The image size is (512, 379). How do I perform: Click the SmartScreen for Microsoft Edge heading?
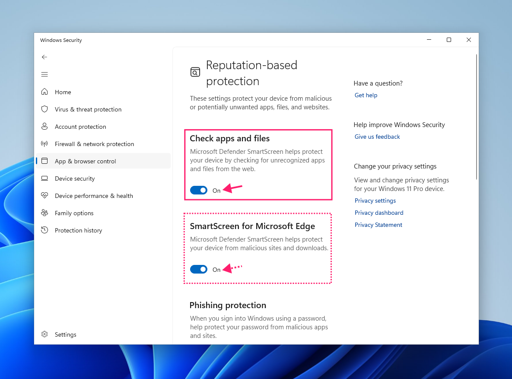click(x=252, y=226)
